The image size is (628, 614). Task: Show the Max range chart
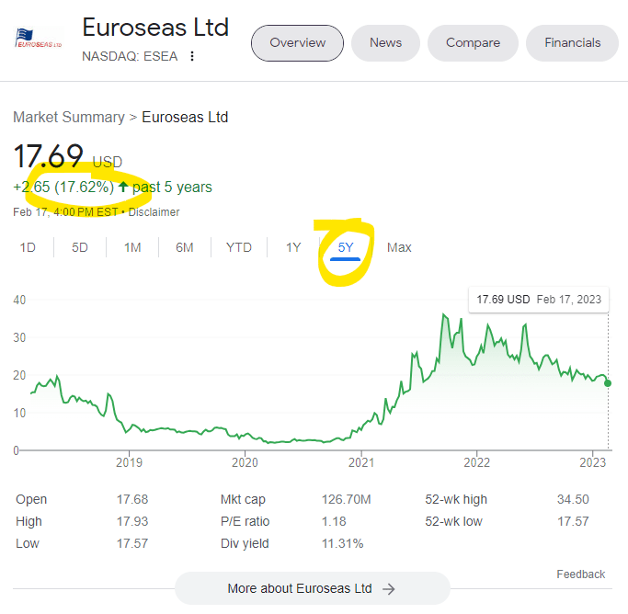399,247
